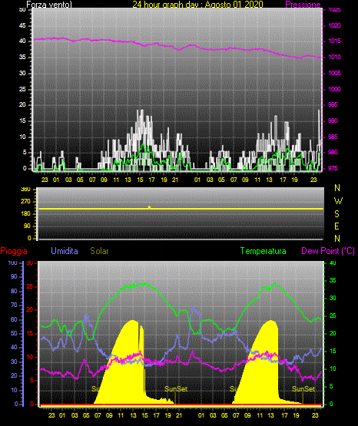Click "45" on the wind force axis
358x426 pixels.
coord(22,26)
